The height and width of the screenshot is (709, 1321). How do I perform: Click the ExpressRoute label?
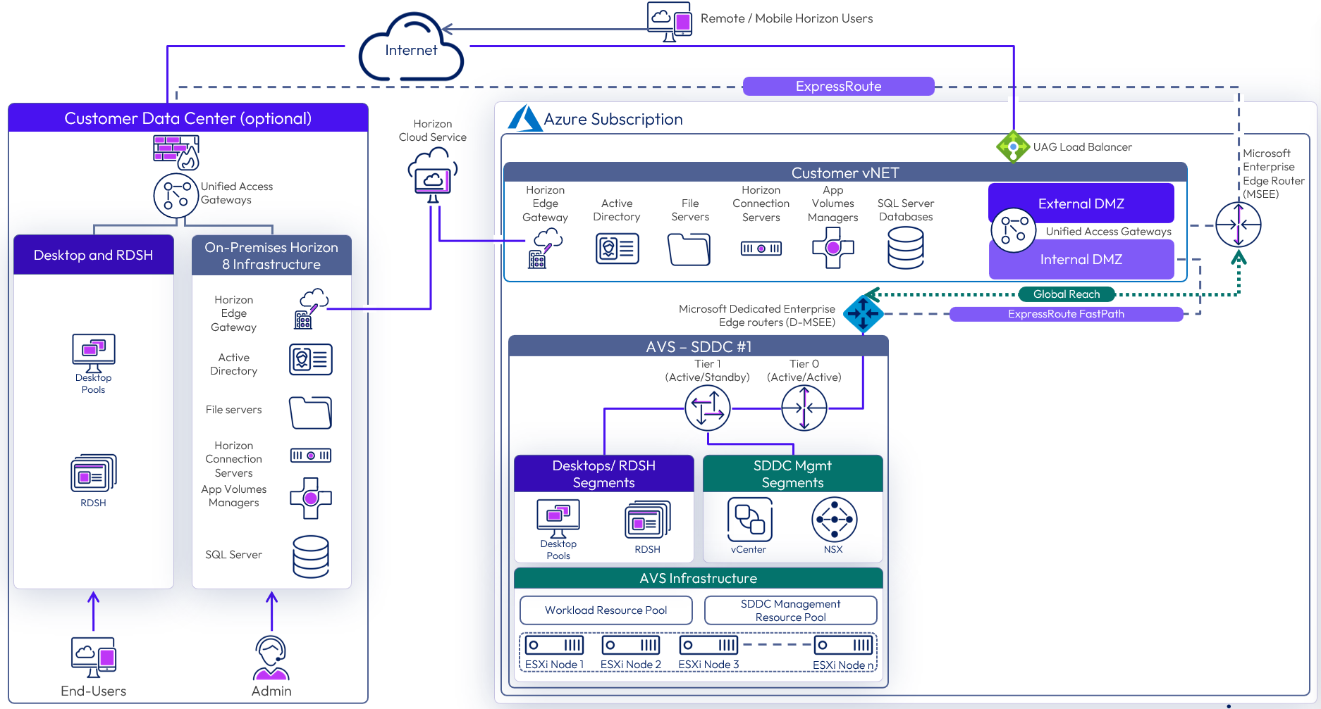838,87
